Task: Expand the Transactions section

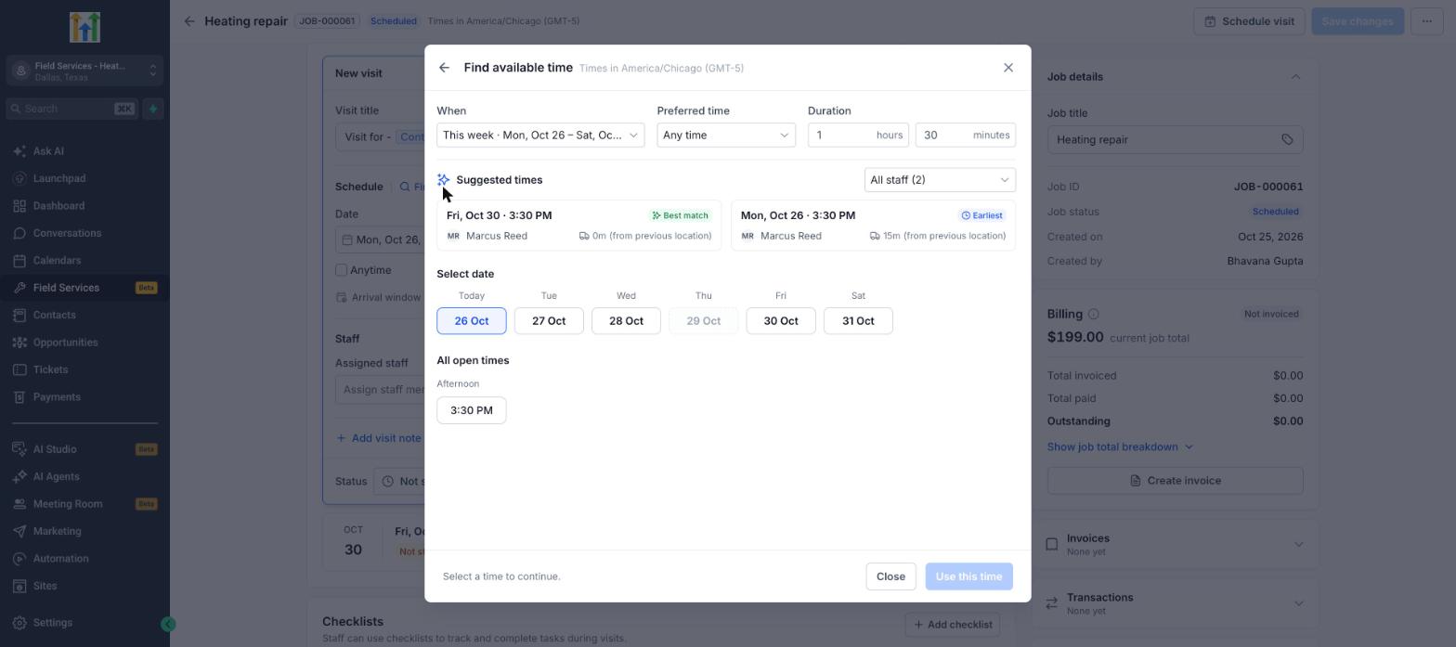Action: click(x=1175, y=603)
